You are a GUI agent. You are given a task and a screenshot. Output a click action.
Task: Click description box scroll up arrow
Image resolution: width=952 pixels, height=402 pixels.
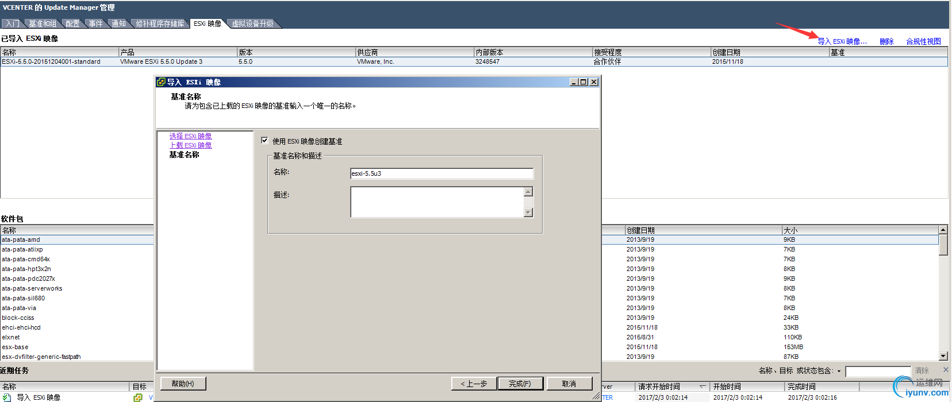[x=528, y=192]
